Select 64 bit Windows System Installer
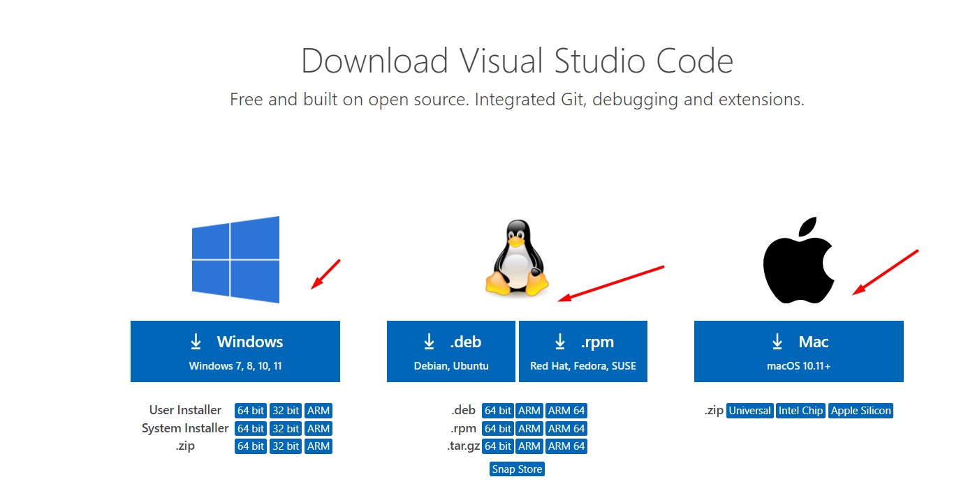The image size is (975, 493). click(x=251, y=429)
